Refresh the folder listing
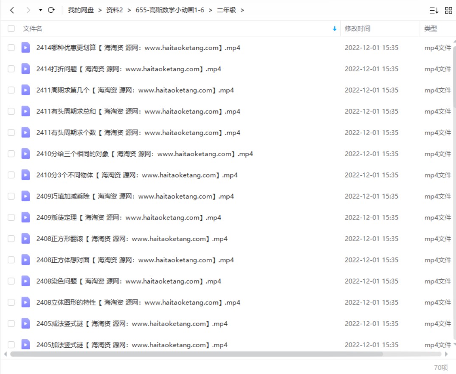This screenshot has width=456, height=374. pos(51,10)
